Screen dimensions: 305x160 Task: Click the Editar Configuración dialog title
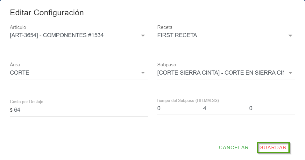(47, 13)
